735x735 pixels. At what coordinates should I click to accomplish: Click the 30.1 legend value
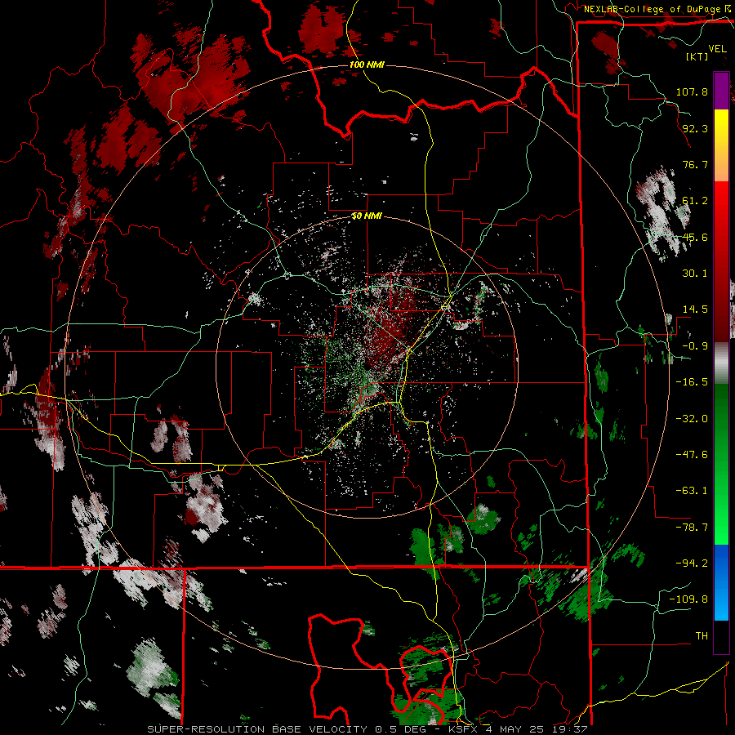[x=695, y=274]
